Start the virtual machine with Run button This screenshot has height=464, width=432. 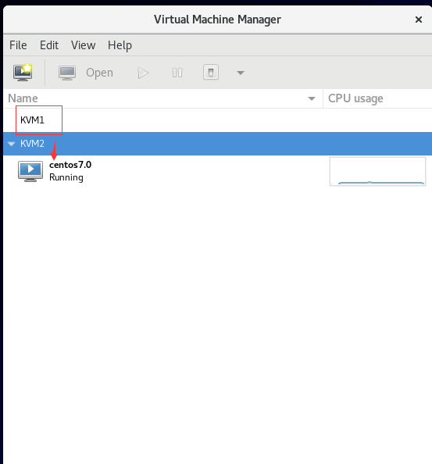point(143,73)
